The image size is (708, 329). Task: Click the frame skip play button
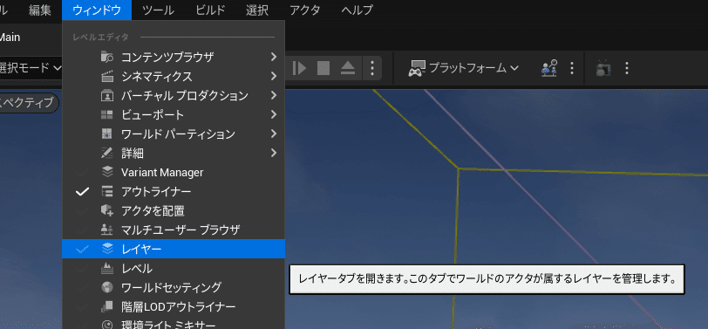[x=299, y=68]
